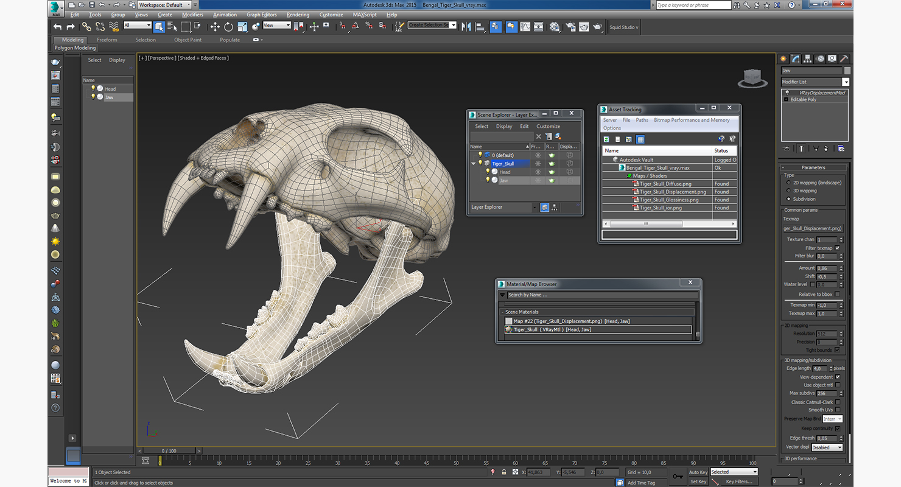Click the Add Time Tag label
901x487 pixels.
642,483
